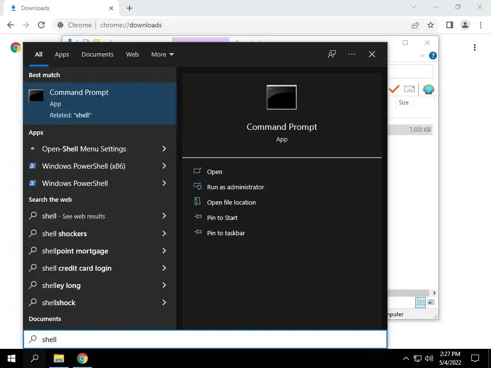Click the Windows PowerShell (x86) icon
491x368 pixels.
coord(33,166)
